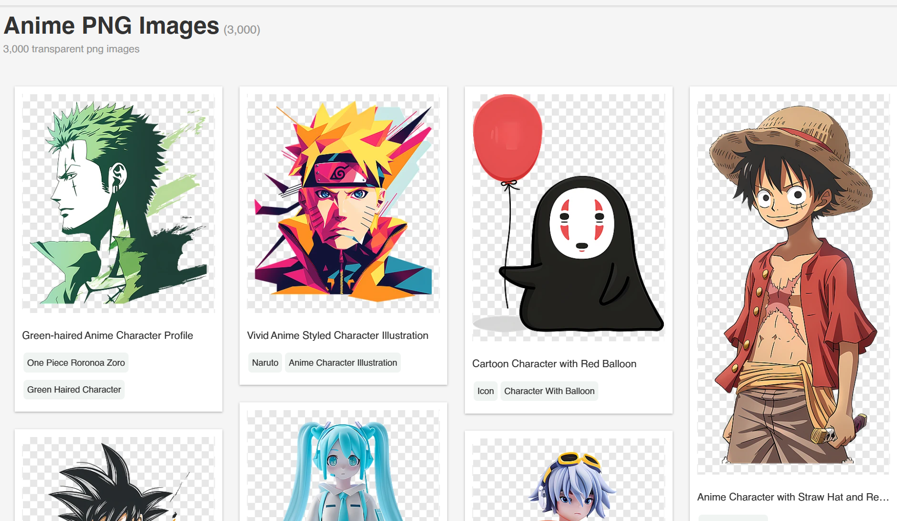
Task: Click the 'Anime PNG Images' heading
Action: (x=111, y=26)
